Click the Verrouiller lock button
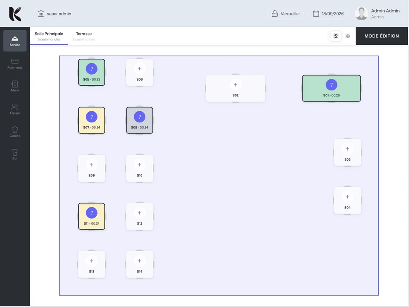The image size is (409, 307). point(286,14)
